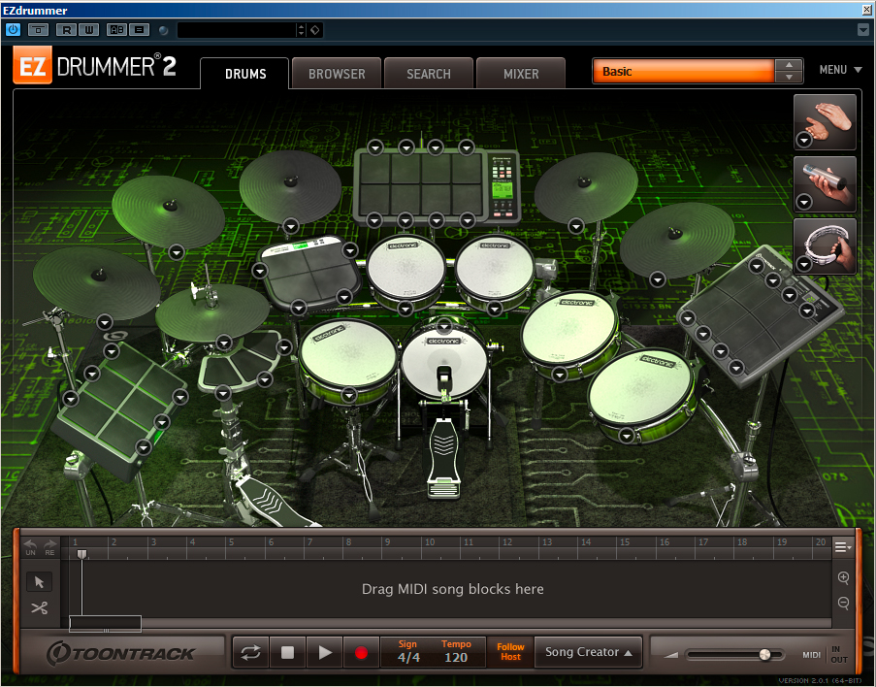
Task: Open the Song Creator panel
Action: click(x=588, y=652)
